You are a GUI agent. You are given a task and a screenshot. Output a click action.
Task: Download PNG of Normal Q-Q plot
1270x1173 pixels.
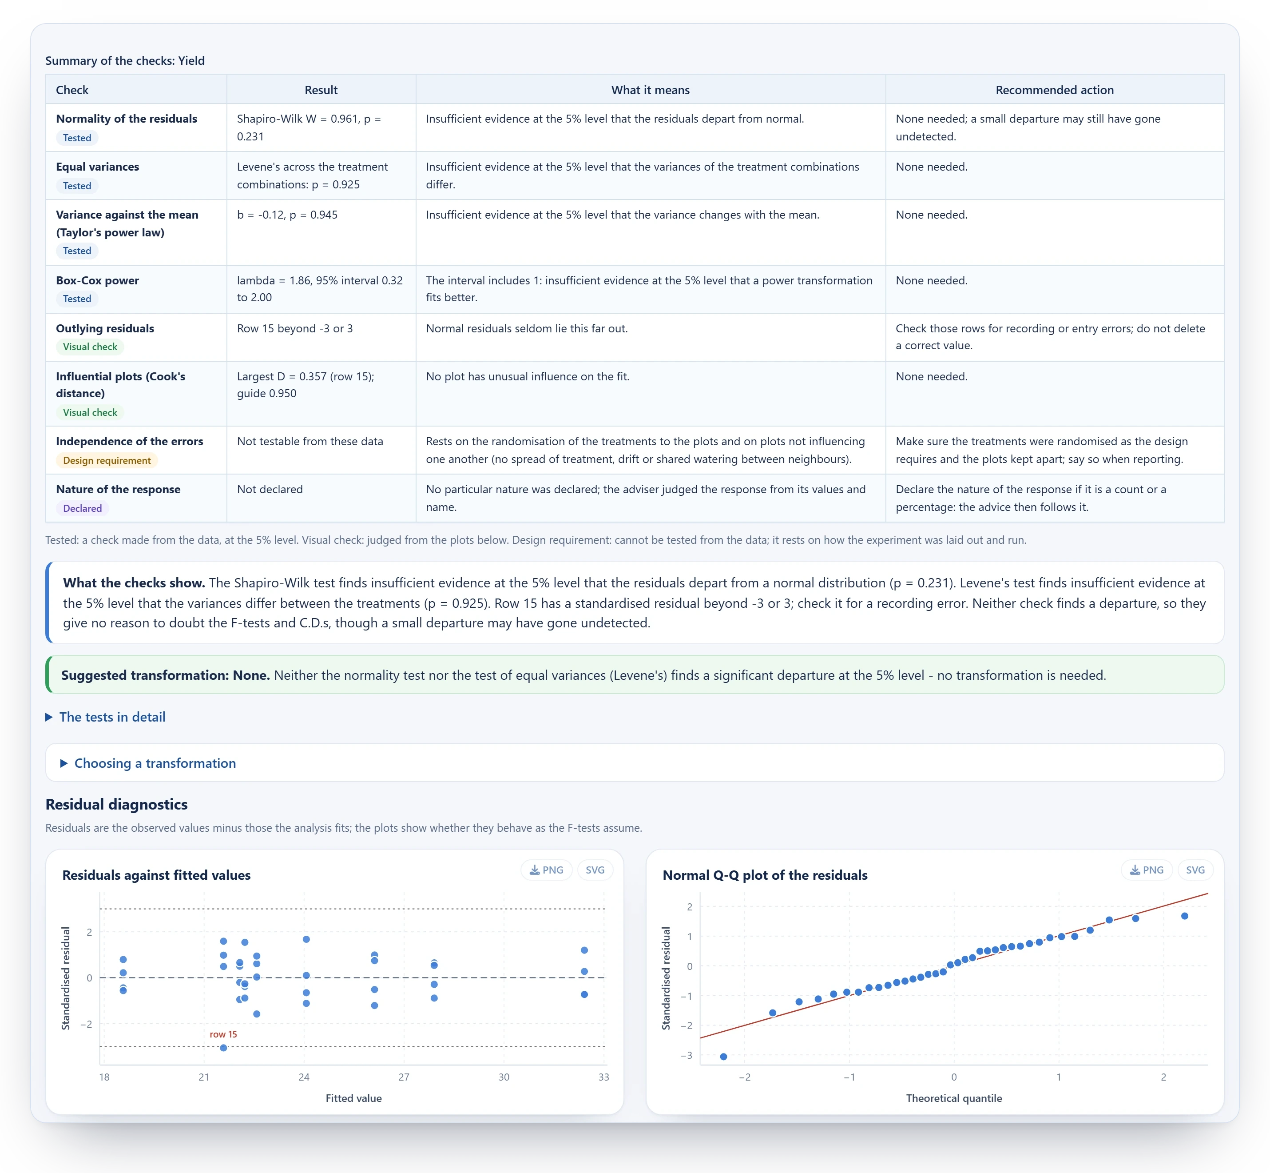(1146, 870)
